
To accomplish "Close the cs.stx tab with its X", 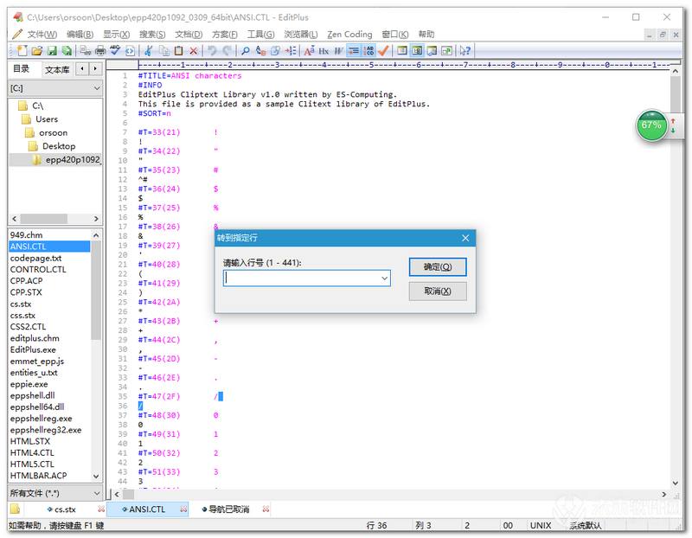I will point(101,509).
